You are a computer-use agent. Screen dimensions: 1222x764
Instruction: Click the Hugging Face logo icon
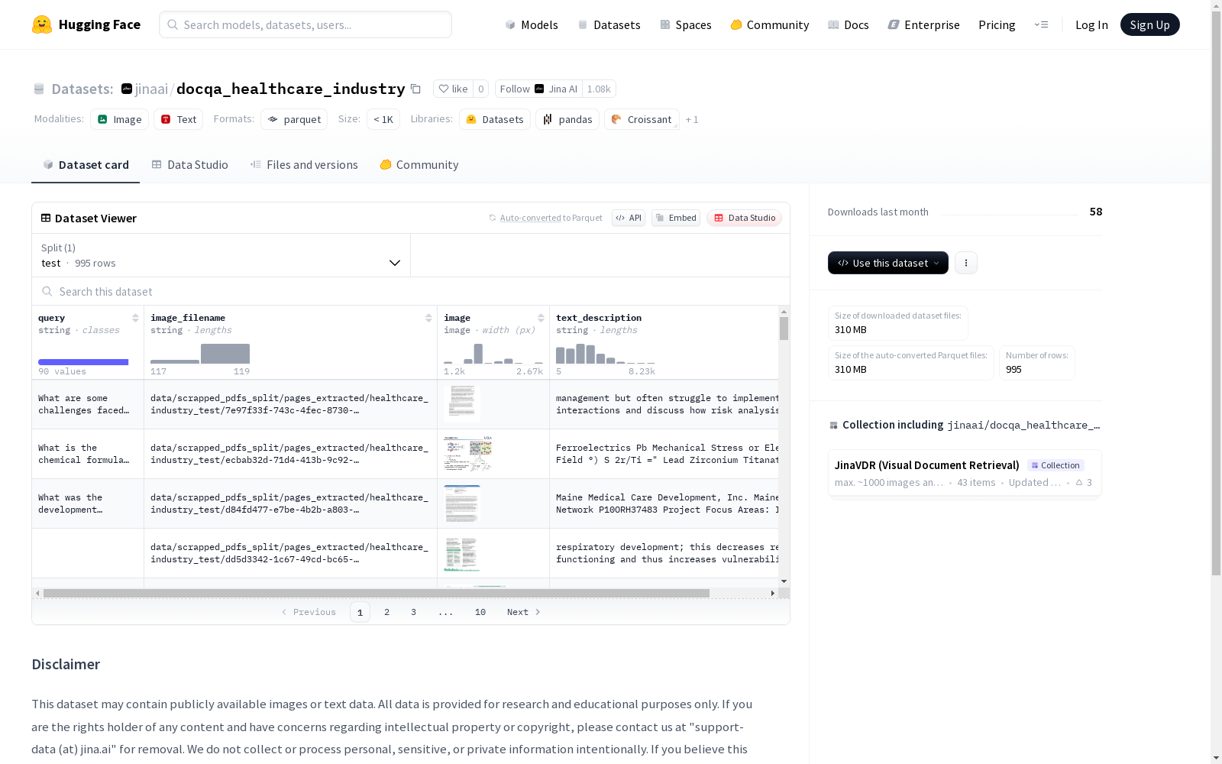(x=42, y=24)
